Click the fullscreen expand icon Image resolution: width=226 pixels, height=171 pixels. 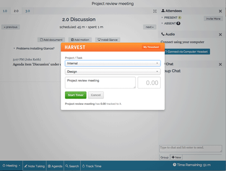coord(155,11)
